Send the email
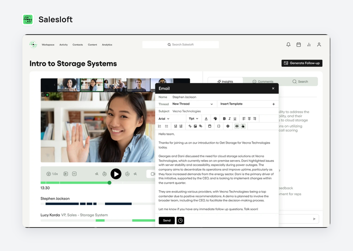The height and width of the screenshot is (251, 353). click(167, 221)
